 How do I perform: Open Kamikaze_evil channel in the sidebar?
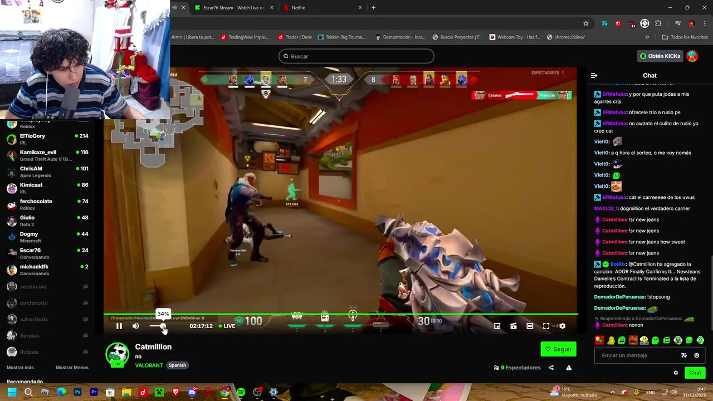47,155
